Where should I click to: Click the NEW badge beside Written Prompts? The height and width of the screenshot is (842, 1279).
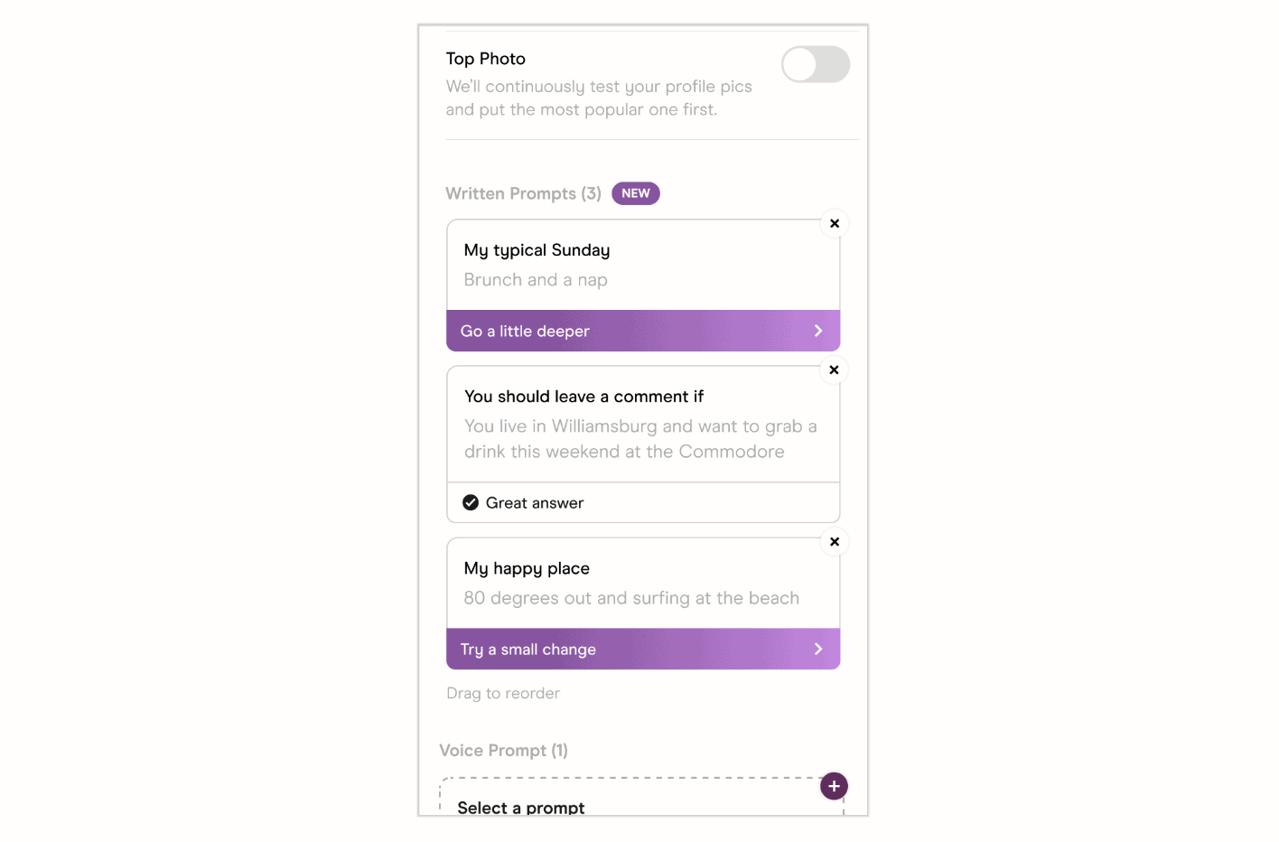[x=636, y=193]
